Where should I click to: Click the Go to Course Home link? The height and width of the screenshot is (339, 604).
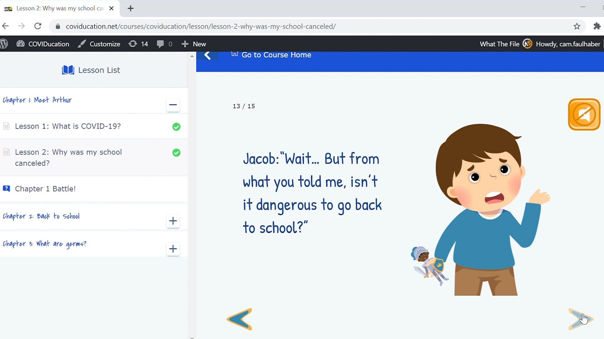(276, 55)
